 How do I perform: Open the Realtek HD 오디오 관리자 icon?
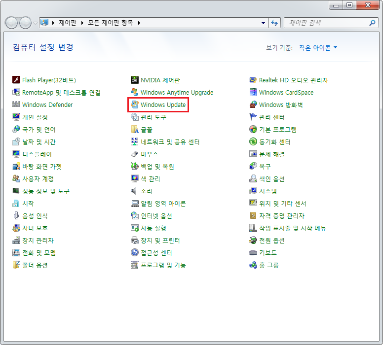pos(253,80)
